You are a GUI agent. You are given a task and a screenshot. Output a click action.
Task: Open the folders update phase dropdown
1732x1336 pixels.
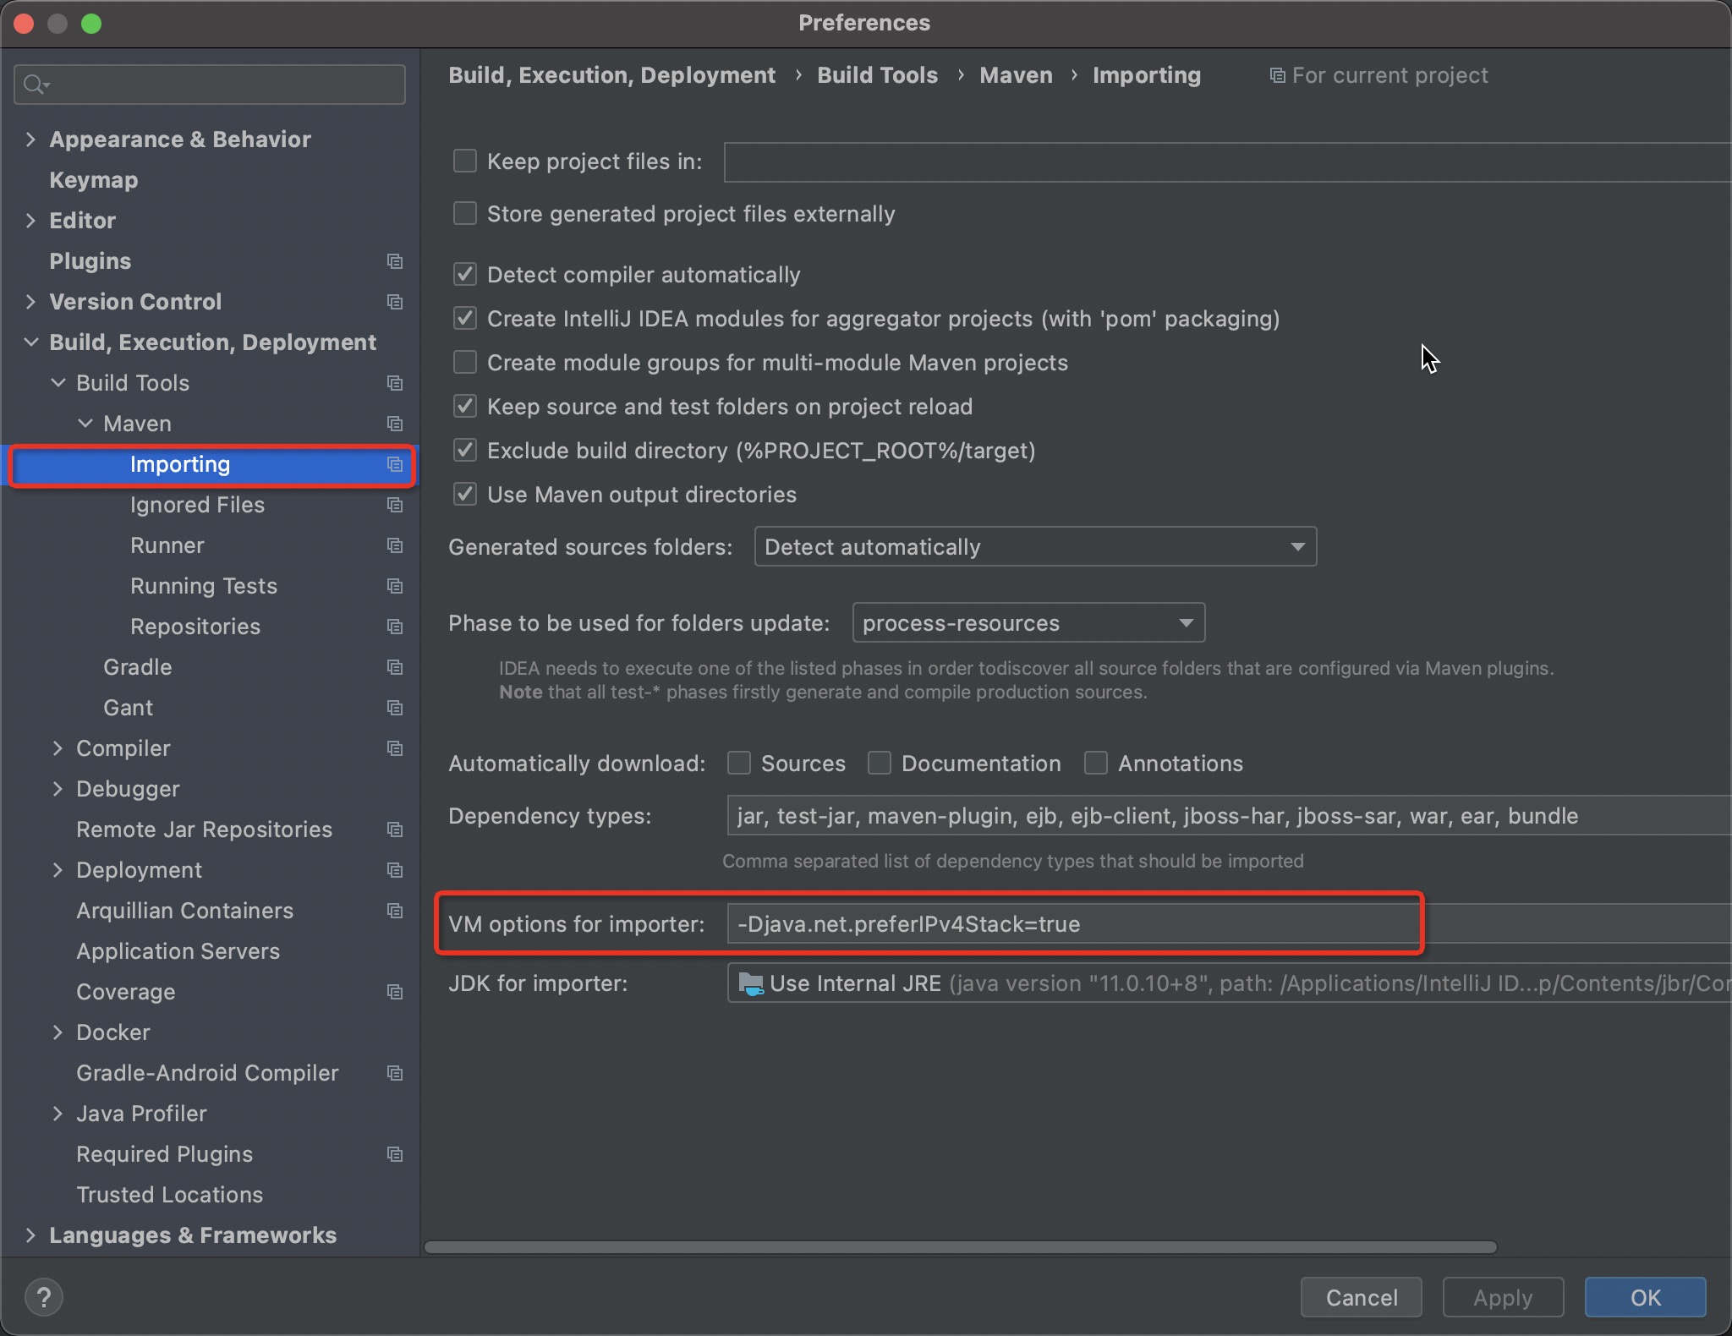[x=1185, y=623]
